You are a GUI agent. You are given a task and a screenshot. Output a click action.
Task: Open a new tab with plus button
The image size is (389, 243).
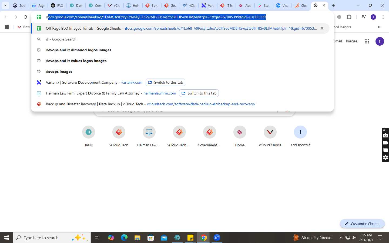(334, 5)
